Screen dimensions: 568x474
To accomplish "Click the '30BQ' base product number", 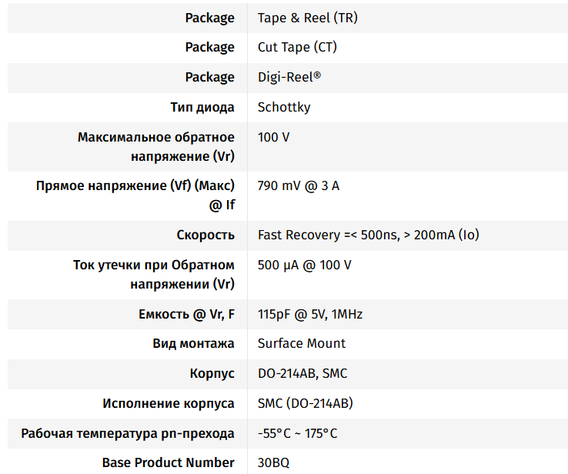I will click(x=274, y=462).
